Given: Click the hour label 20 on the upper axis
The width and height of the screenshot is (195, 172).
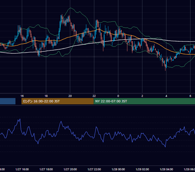Looking at the screenshot, I should coord(70,96).
